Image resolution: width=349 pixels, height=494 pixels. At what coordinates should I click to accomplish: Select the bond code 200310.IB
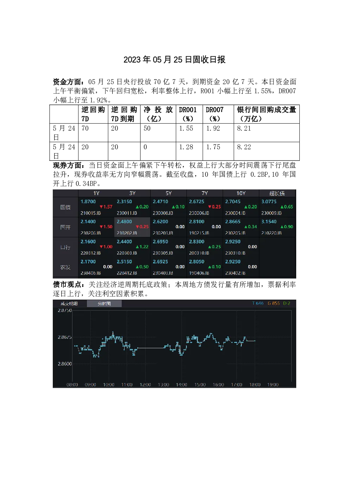pos(199,253)
